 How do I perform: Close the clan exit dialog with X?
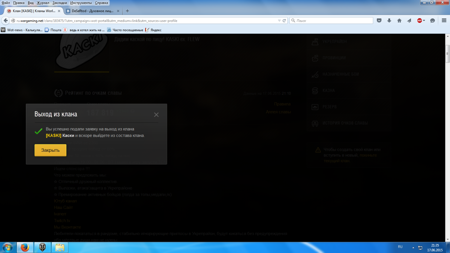(156, 115)
